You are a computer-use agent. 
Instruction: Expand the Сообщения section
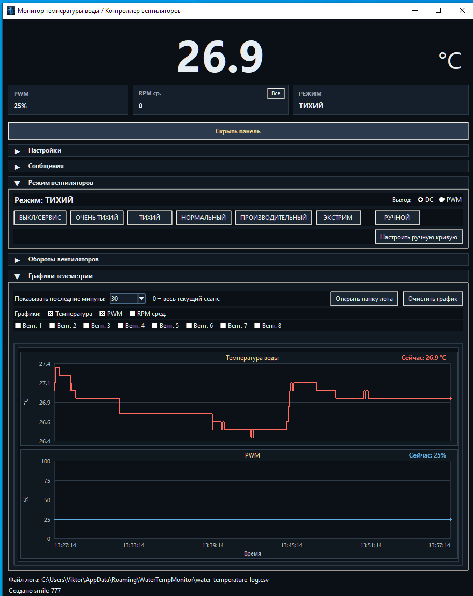pyautogui.click(x=238, y=166)
